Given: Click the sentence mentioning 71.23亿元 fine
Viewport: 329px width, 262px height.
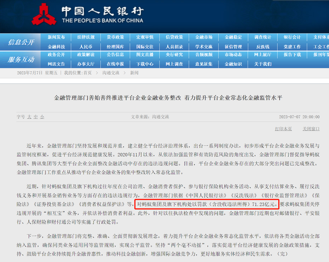Looking at the screenshot, I should pyautogui.click(x=207, y=204).
